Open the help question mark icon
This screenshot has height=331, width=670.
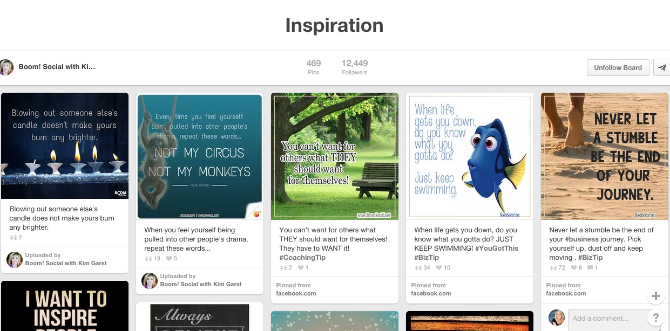[x=656, y=318]
